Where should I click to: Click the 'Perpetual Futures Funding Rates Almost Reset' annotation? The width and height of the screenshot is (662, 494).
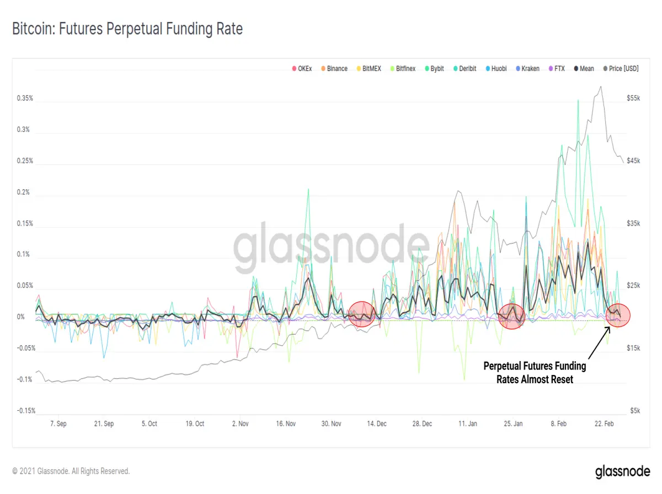click(x=535, y=372)
